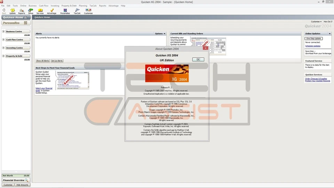This screenshot has width=334, height=188.
Task: Open the Setup toolbar icon
Action: [31, 11]
